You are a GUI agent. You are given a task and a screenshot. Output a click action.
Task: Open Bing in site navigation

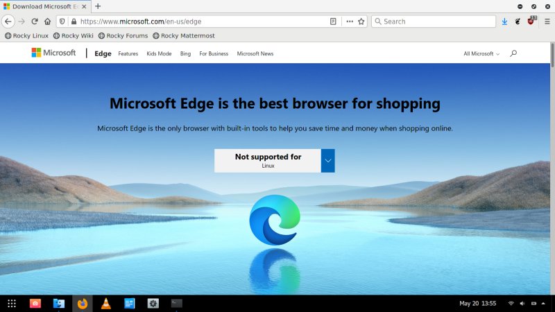point(185,54)
